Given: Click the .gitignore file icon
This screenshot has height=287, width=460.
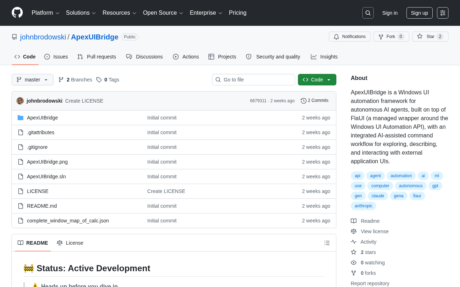Looking at the screenshot, I should [20, 147].
